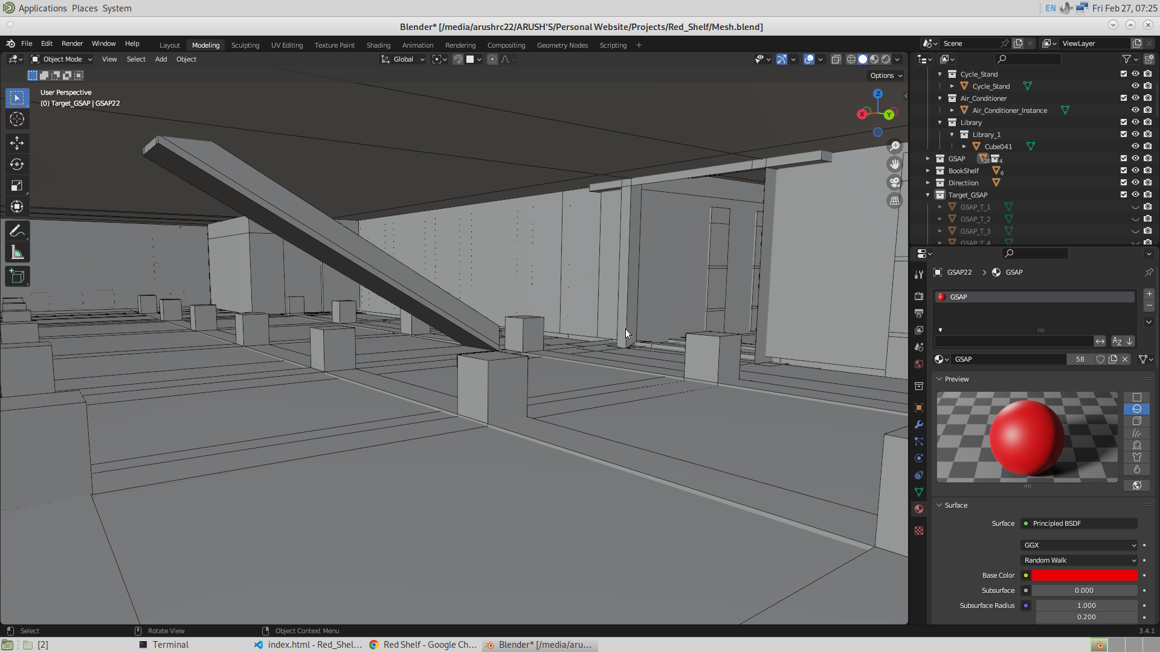Screen dimensions: 1160x652
Task: Collapse the Target_GSAP collection
Action: [x=929, y=194]
